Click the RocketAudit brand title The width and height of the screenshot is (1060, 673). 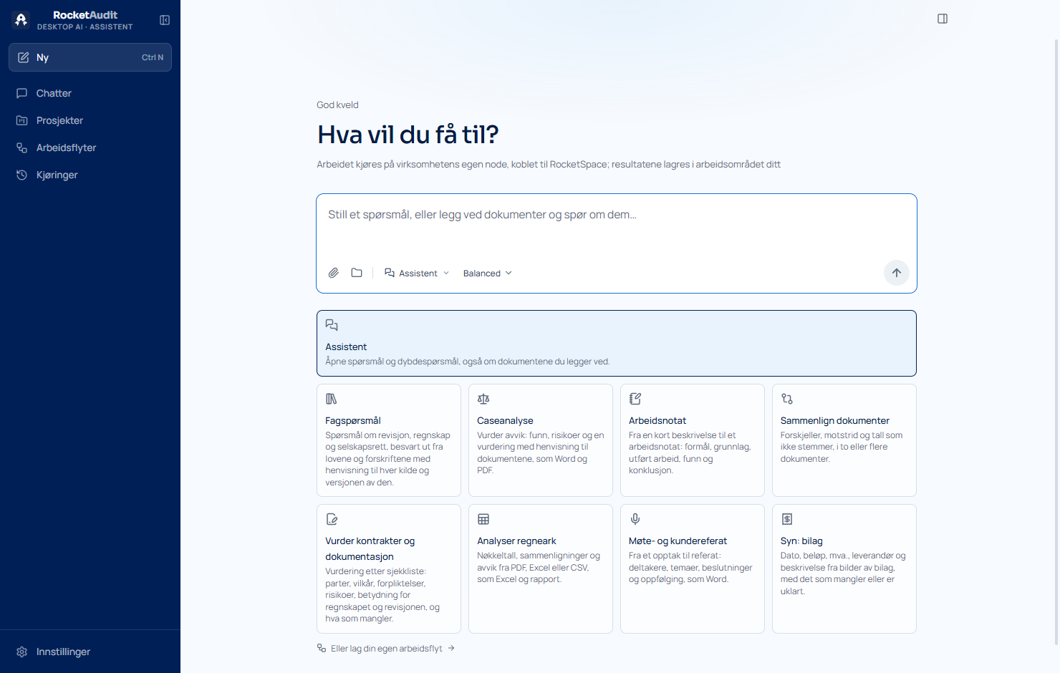(85, 15)
